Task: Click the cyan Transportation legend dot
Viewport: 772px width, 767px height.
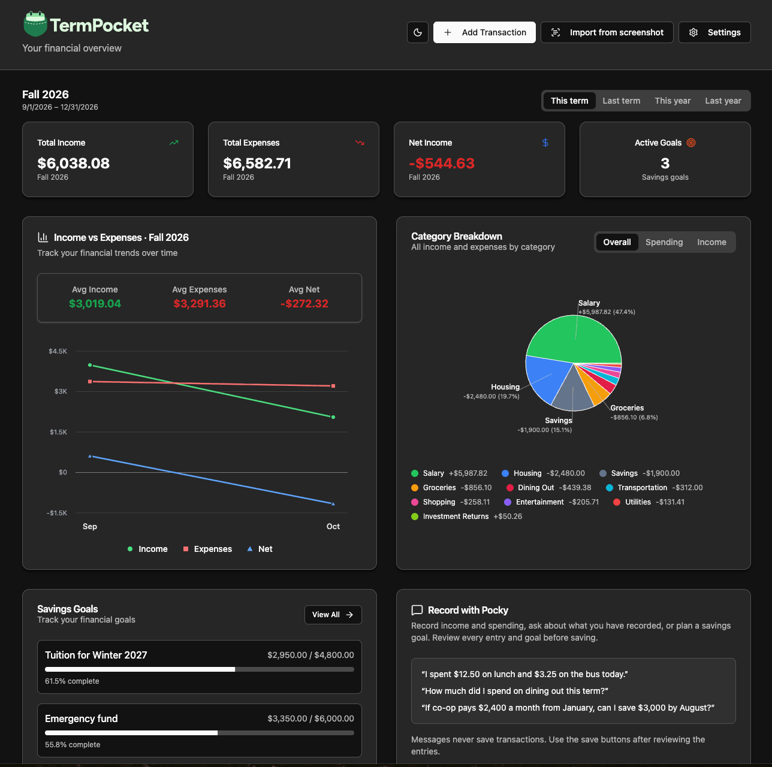Action: [x=610, y=488]
